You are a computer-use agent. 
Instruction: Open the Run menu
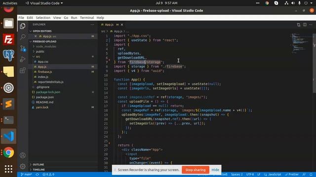pos(74,18)
